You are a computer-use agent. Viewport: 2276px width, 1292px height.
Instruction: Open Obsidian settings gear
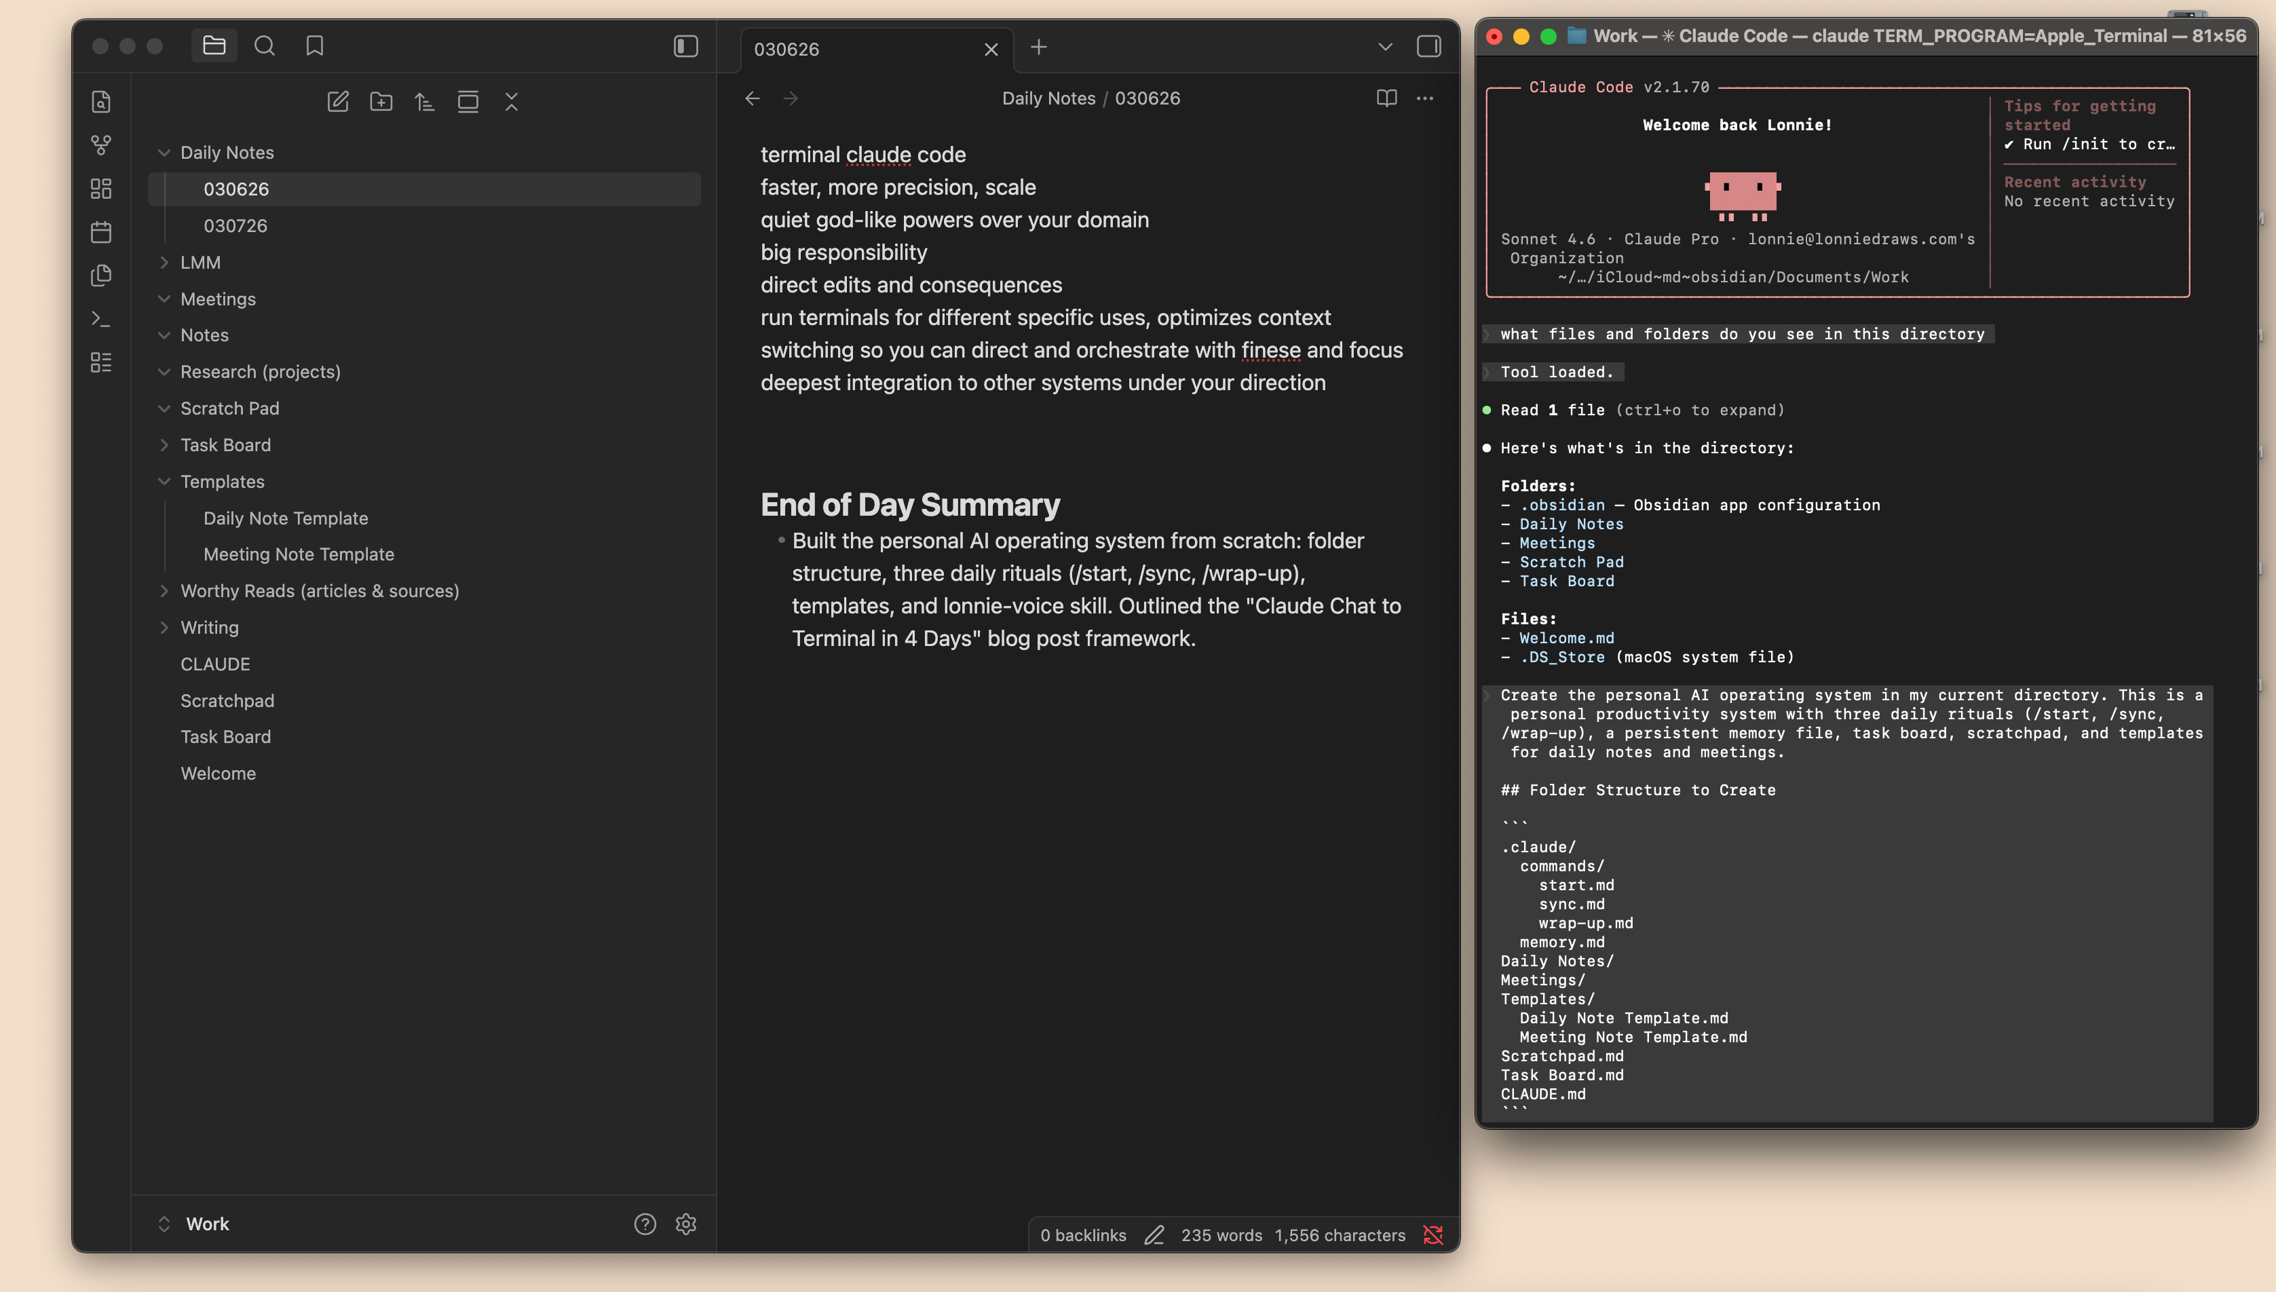point(686,1223)
